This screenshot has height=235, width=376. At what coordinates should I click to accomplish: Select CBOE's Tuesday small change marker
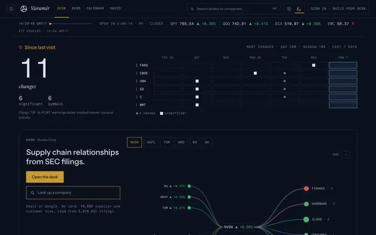tap(284, 73)
